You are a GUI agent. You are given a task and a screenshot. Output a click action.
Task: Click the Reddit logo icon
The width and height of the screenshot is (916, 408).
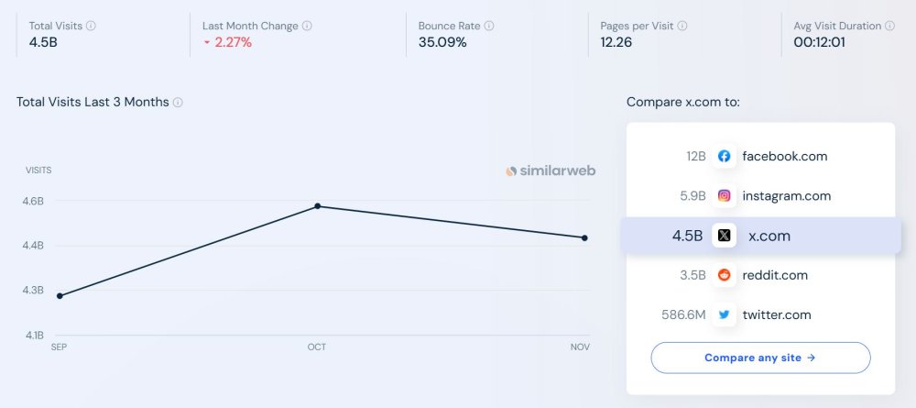click(725, 275)
